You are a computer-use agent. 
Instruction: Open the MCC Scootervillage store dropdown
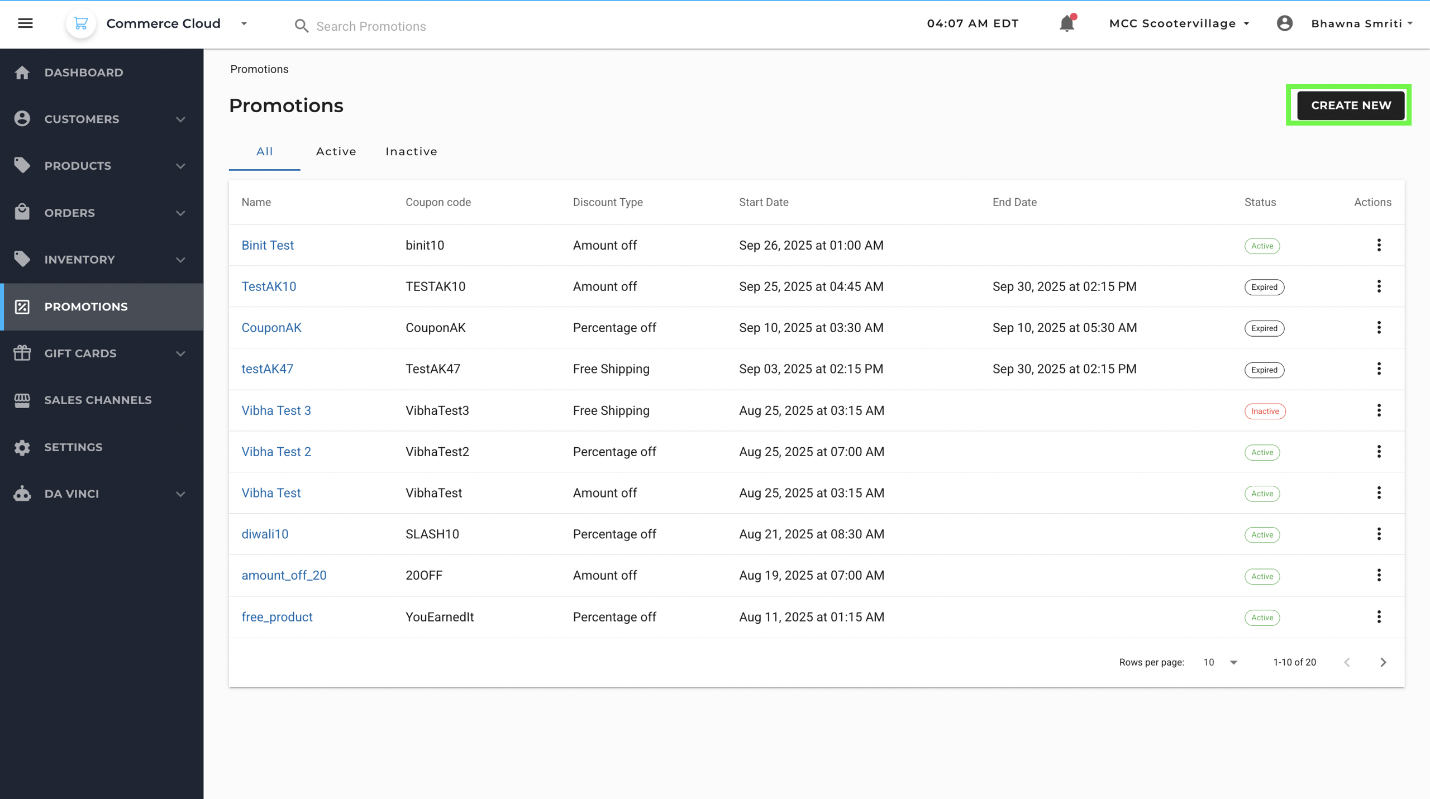coord(1179,23)
